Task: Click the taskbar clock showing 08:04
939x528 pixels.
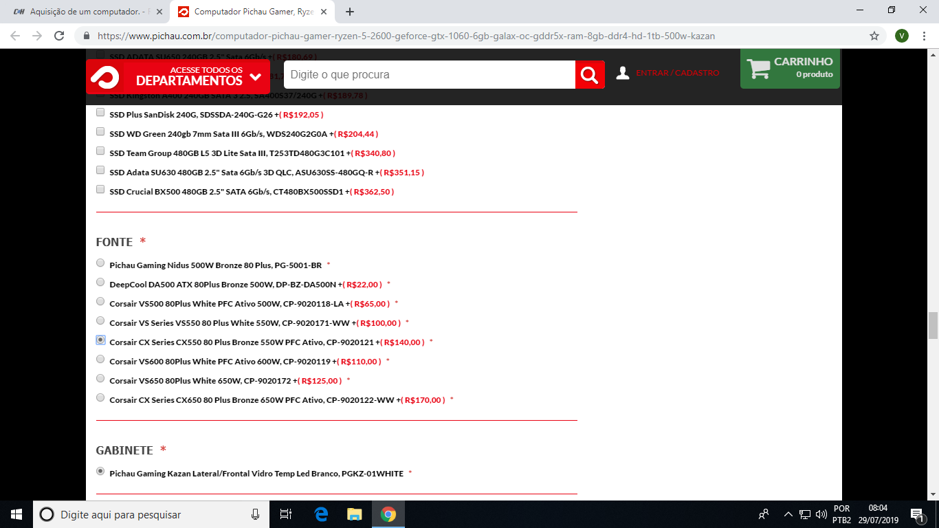Action: click(879, 514)
